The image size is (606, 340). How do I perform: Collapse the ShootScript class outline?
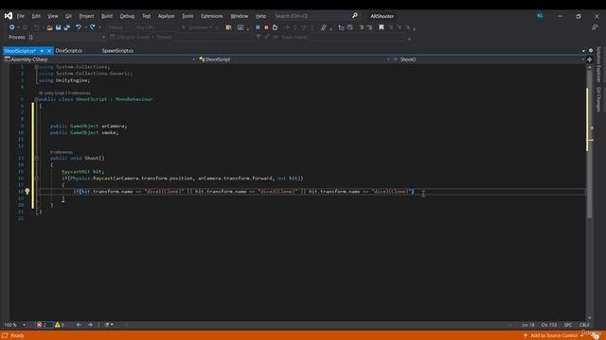tap(36, 99)
